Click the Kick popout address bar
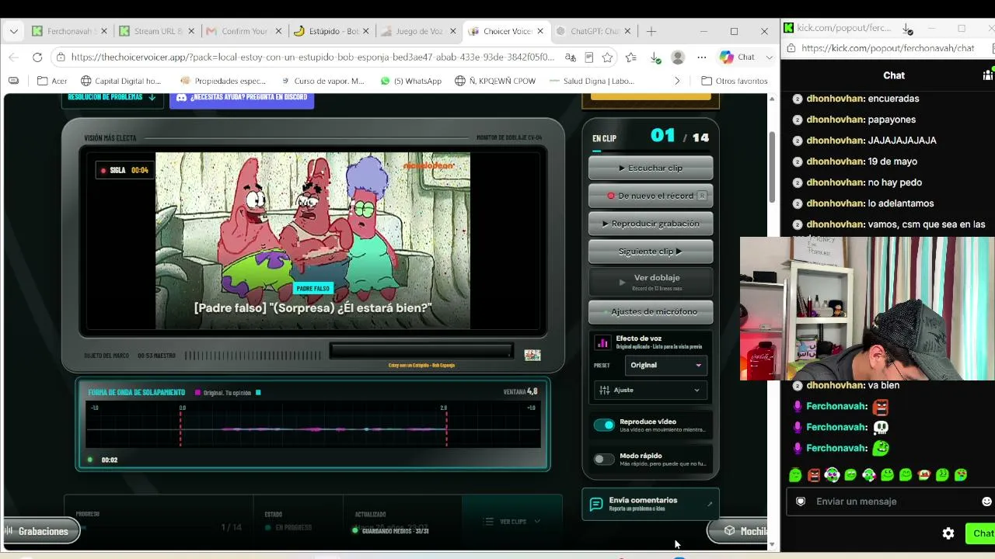This screenshot has height=559, width=995. coord(888,48)
